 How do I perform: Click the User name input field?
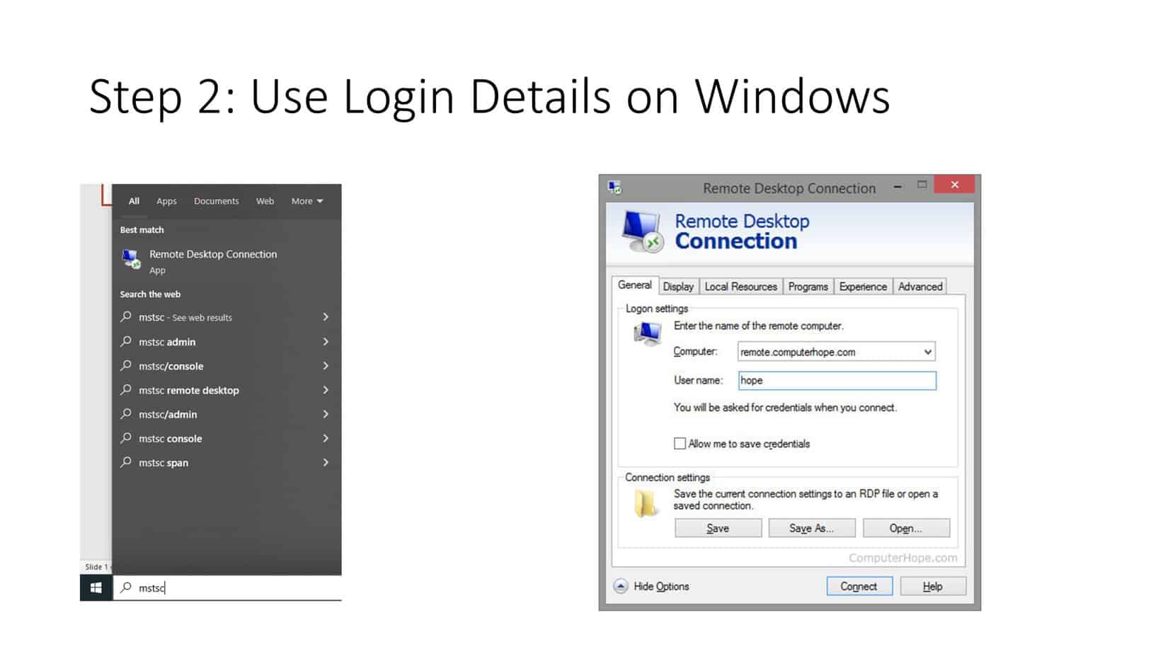(x=837, y=381)
